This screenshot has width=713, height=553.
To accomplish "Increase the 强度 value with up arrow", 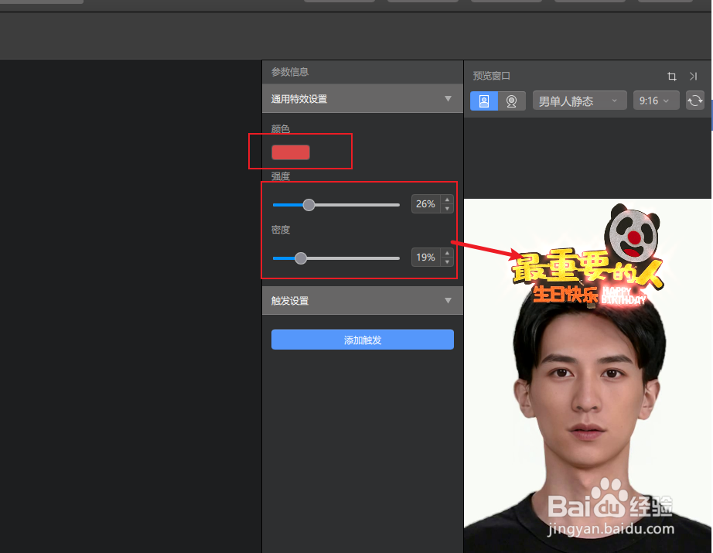I will click(447, 200).
